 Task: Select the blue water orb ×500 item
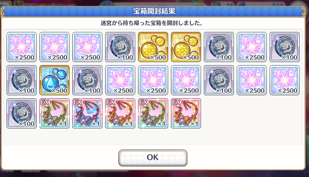tap(54, 80)
